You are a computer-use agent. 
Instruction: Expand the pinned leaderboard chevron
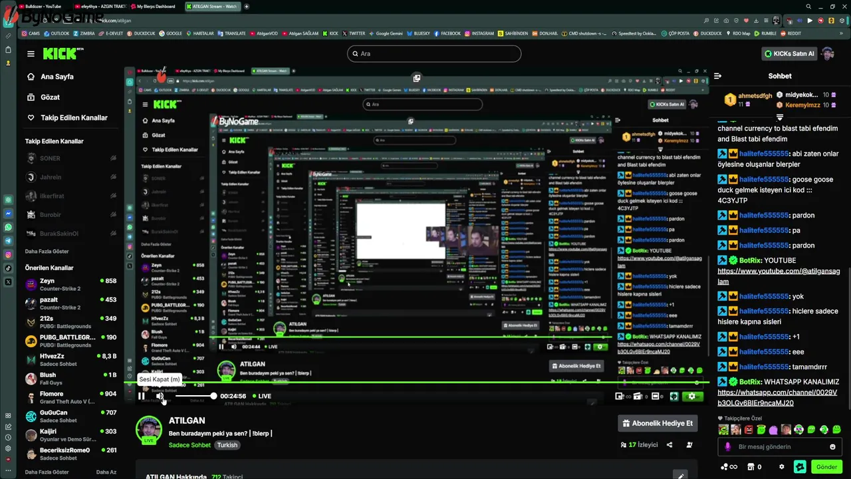(x=780, y=117)
